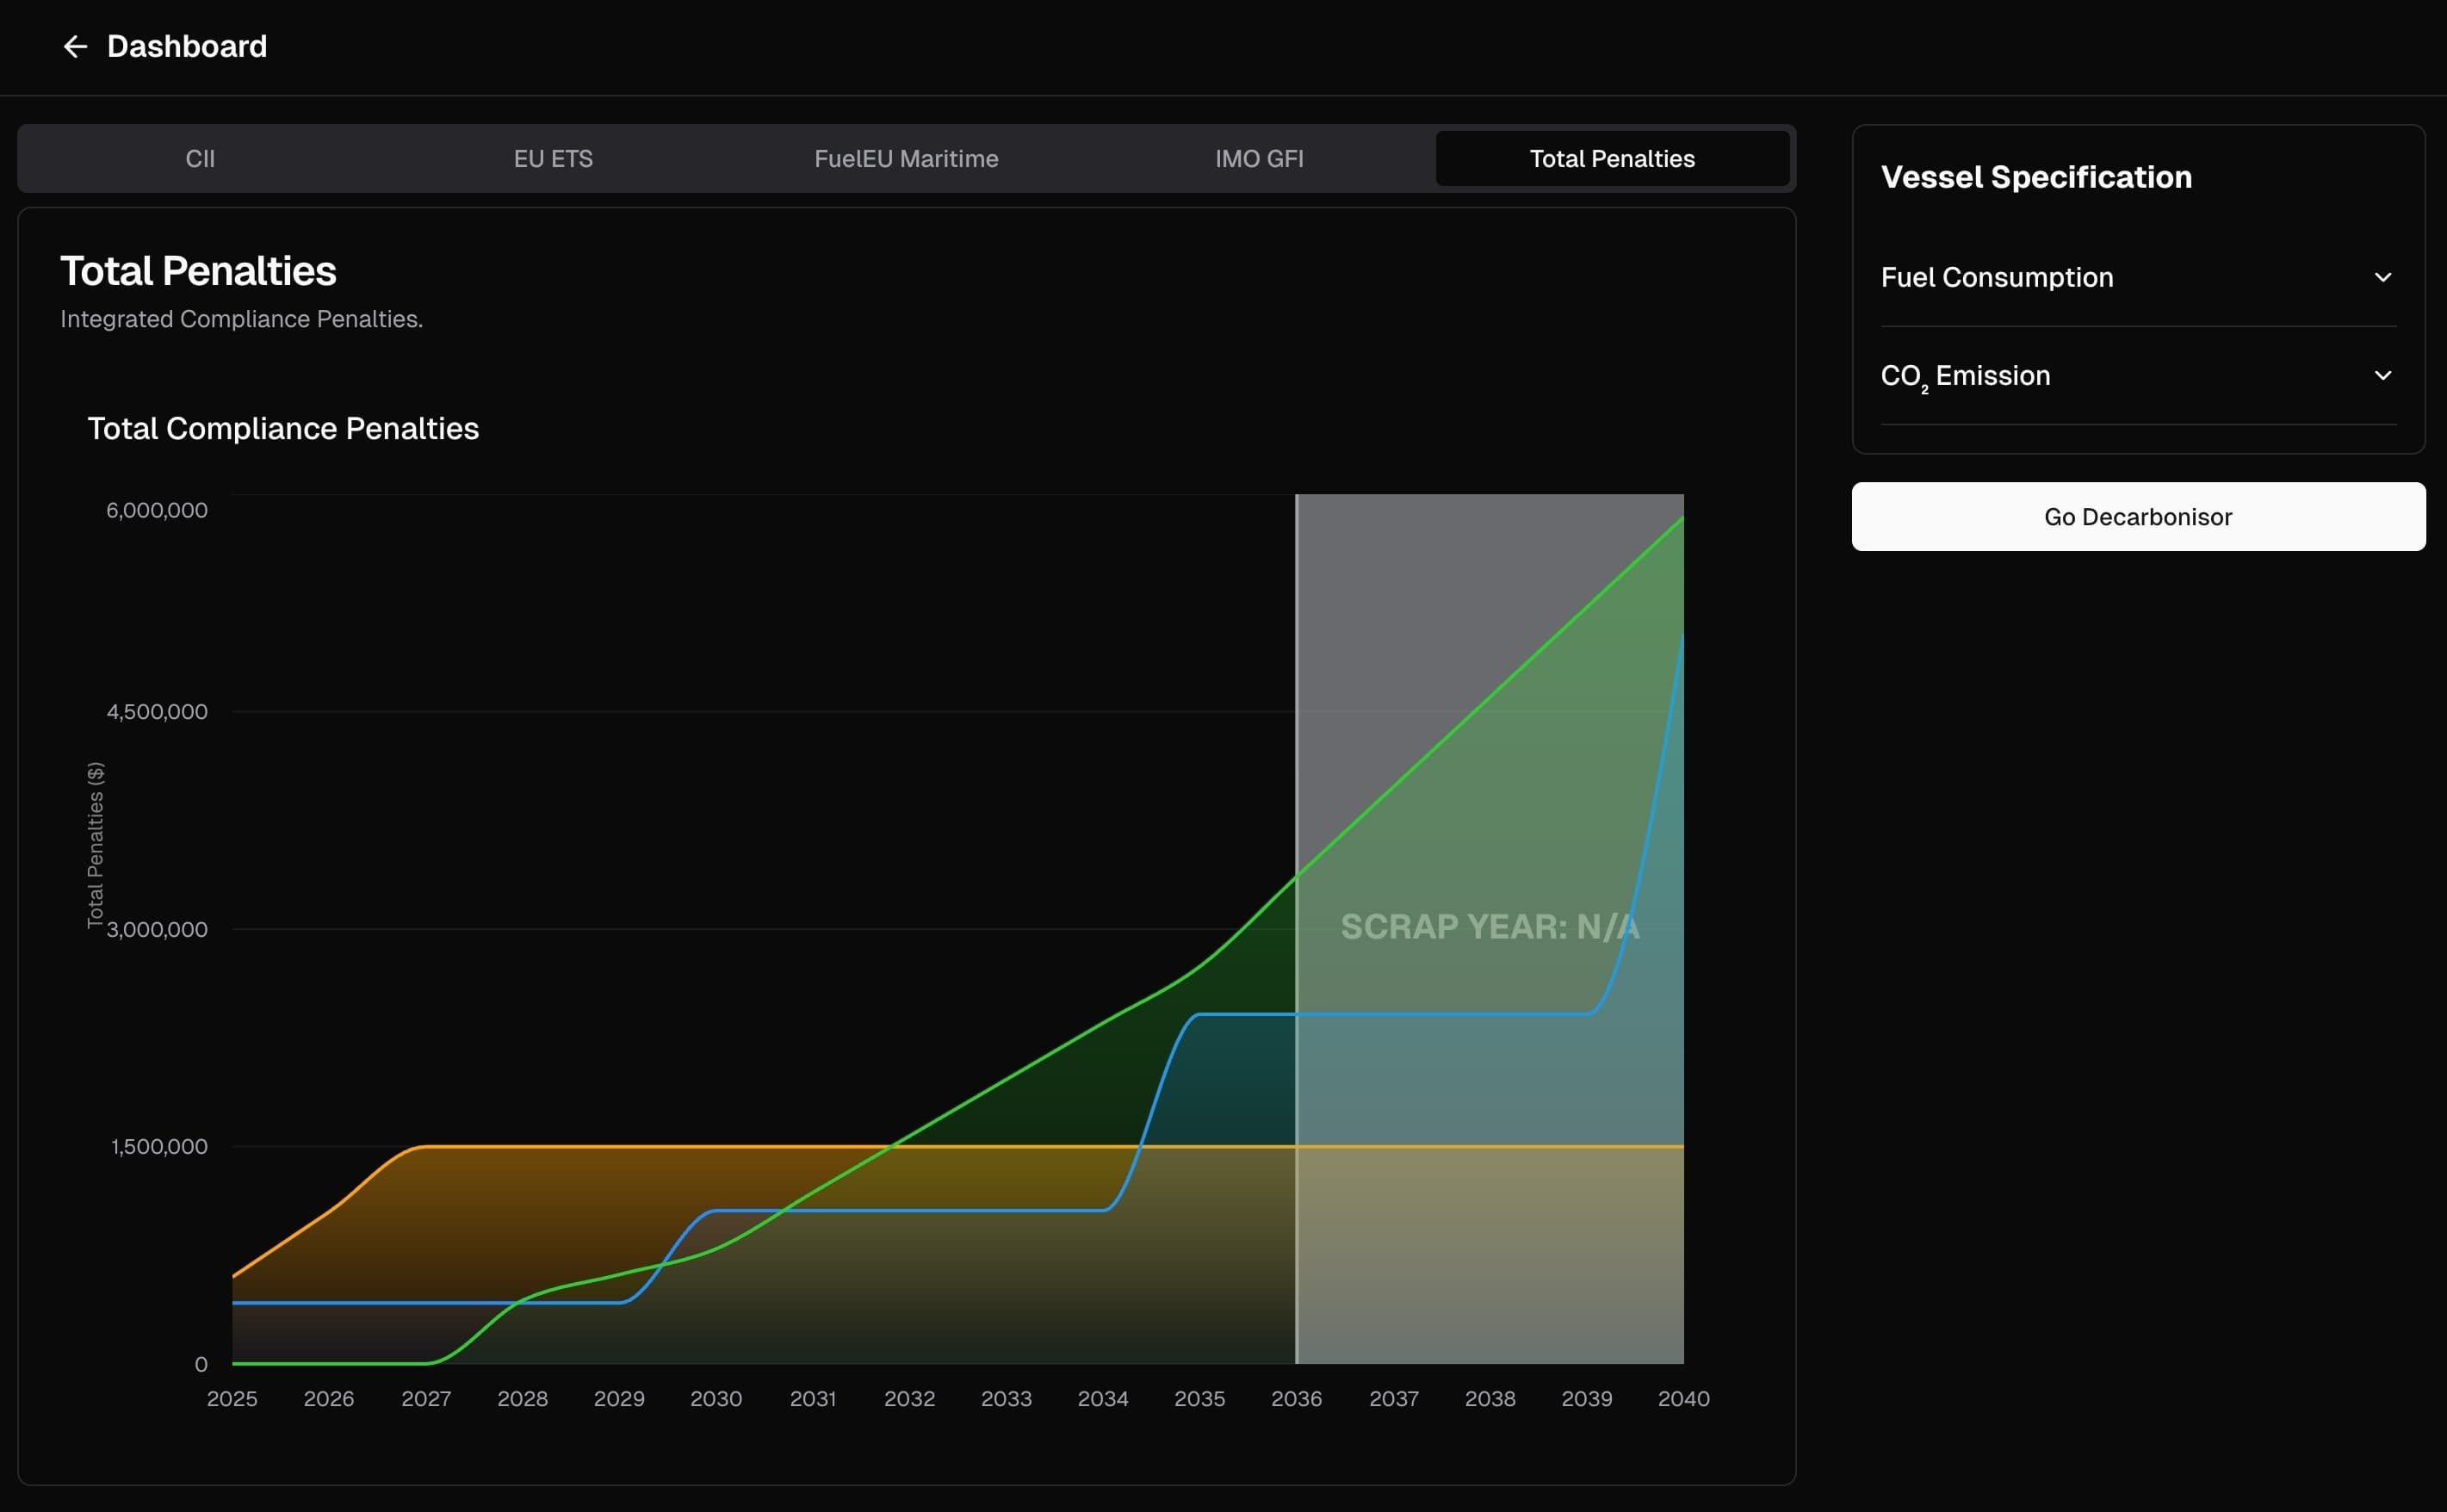Click the Total Penalties ($) axis title
This screenshot has width=2447, height=1512.
pos(95,845)
